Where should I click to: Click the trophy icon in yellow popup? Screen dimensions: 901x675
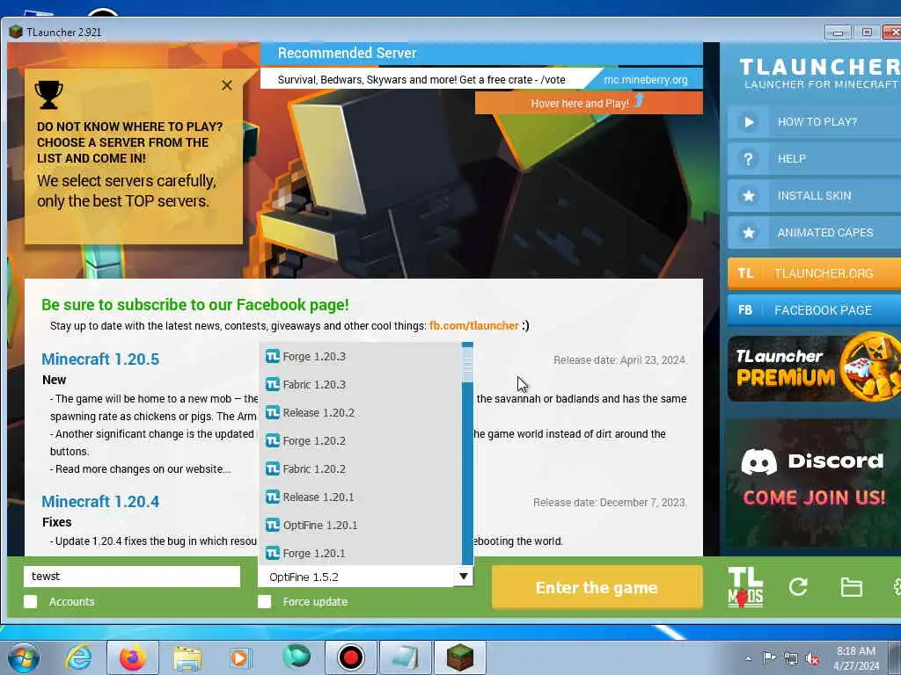point(49,94)
